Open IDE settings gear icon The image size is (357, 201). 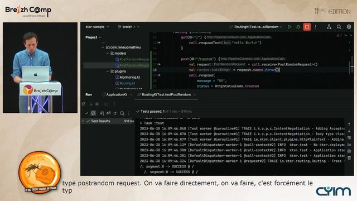click(349, 27)
